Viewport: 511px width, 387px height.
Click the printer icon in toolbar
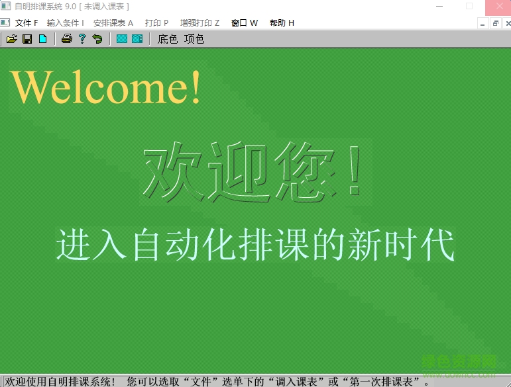(x=66, y=39)
